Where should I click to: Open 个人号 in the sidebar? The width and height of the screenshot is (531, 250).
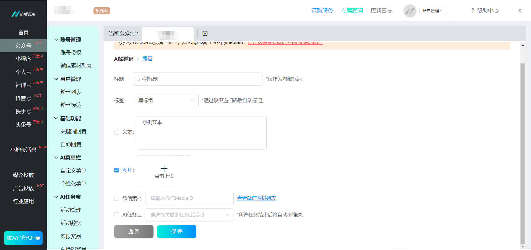24,72
